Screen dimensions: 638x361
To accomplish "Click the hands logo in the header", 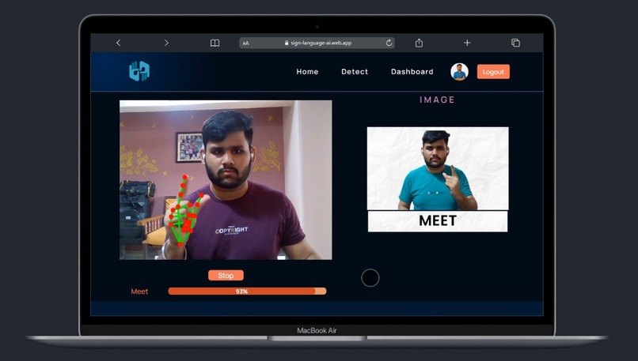I will click(139, 71).
